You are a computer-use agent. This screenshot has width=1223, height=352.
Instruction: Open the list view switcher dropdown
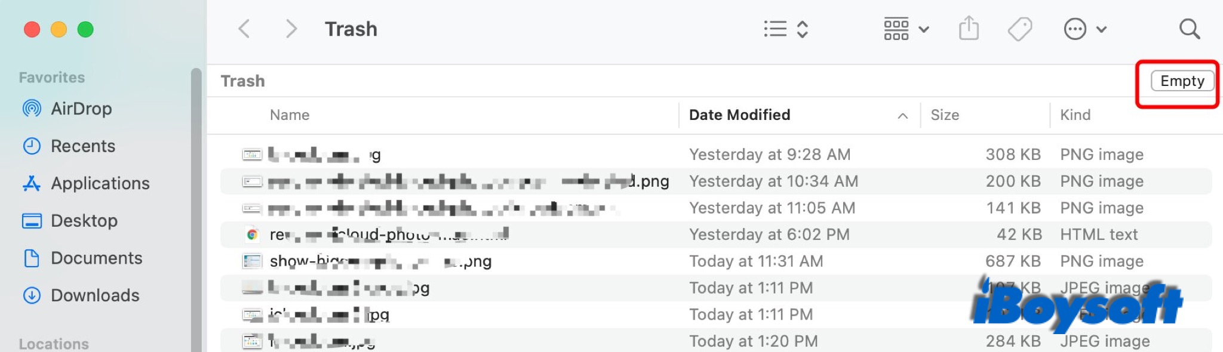pyautogui.click(x=785, y=29)
